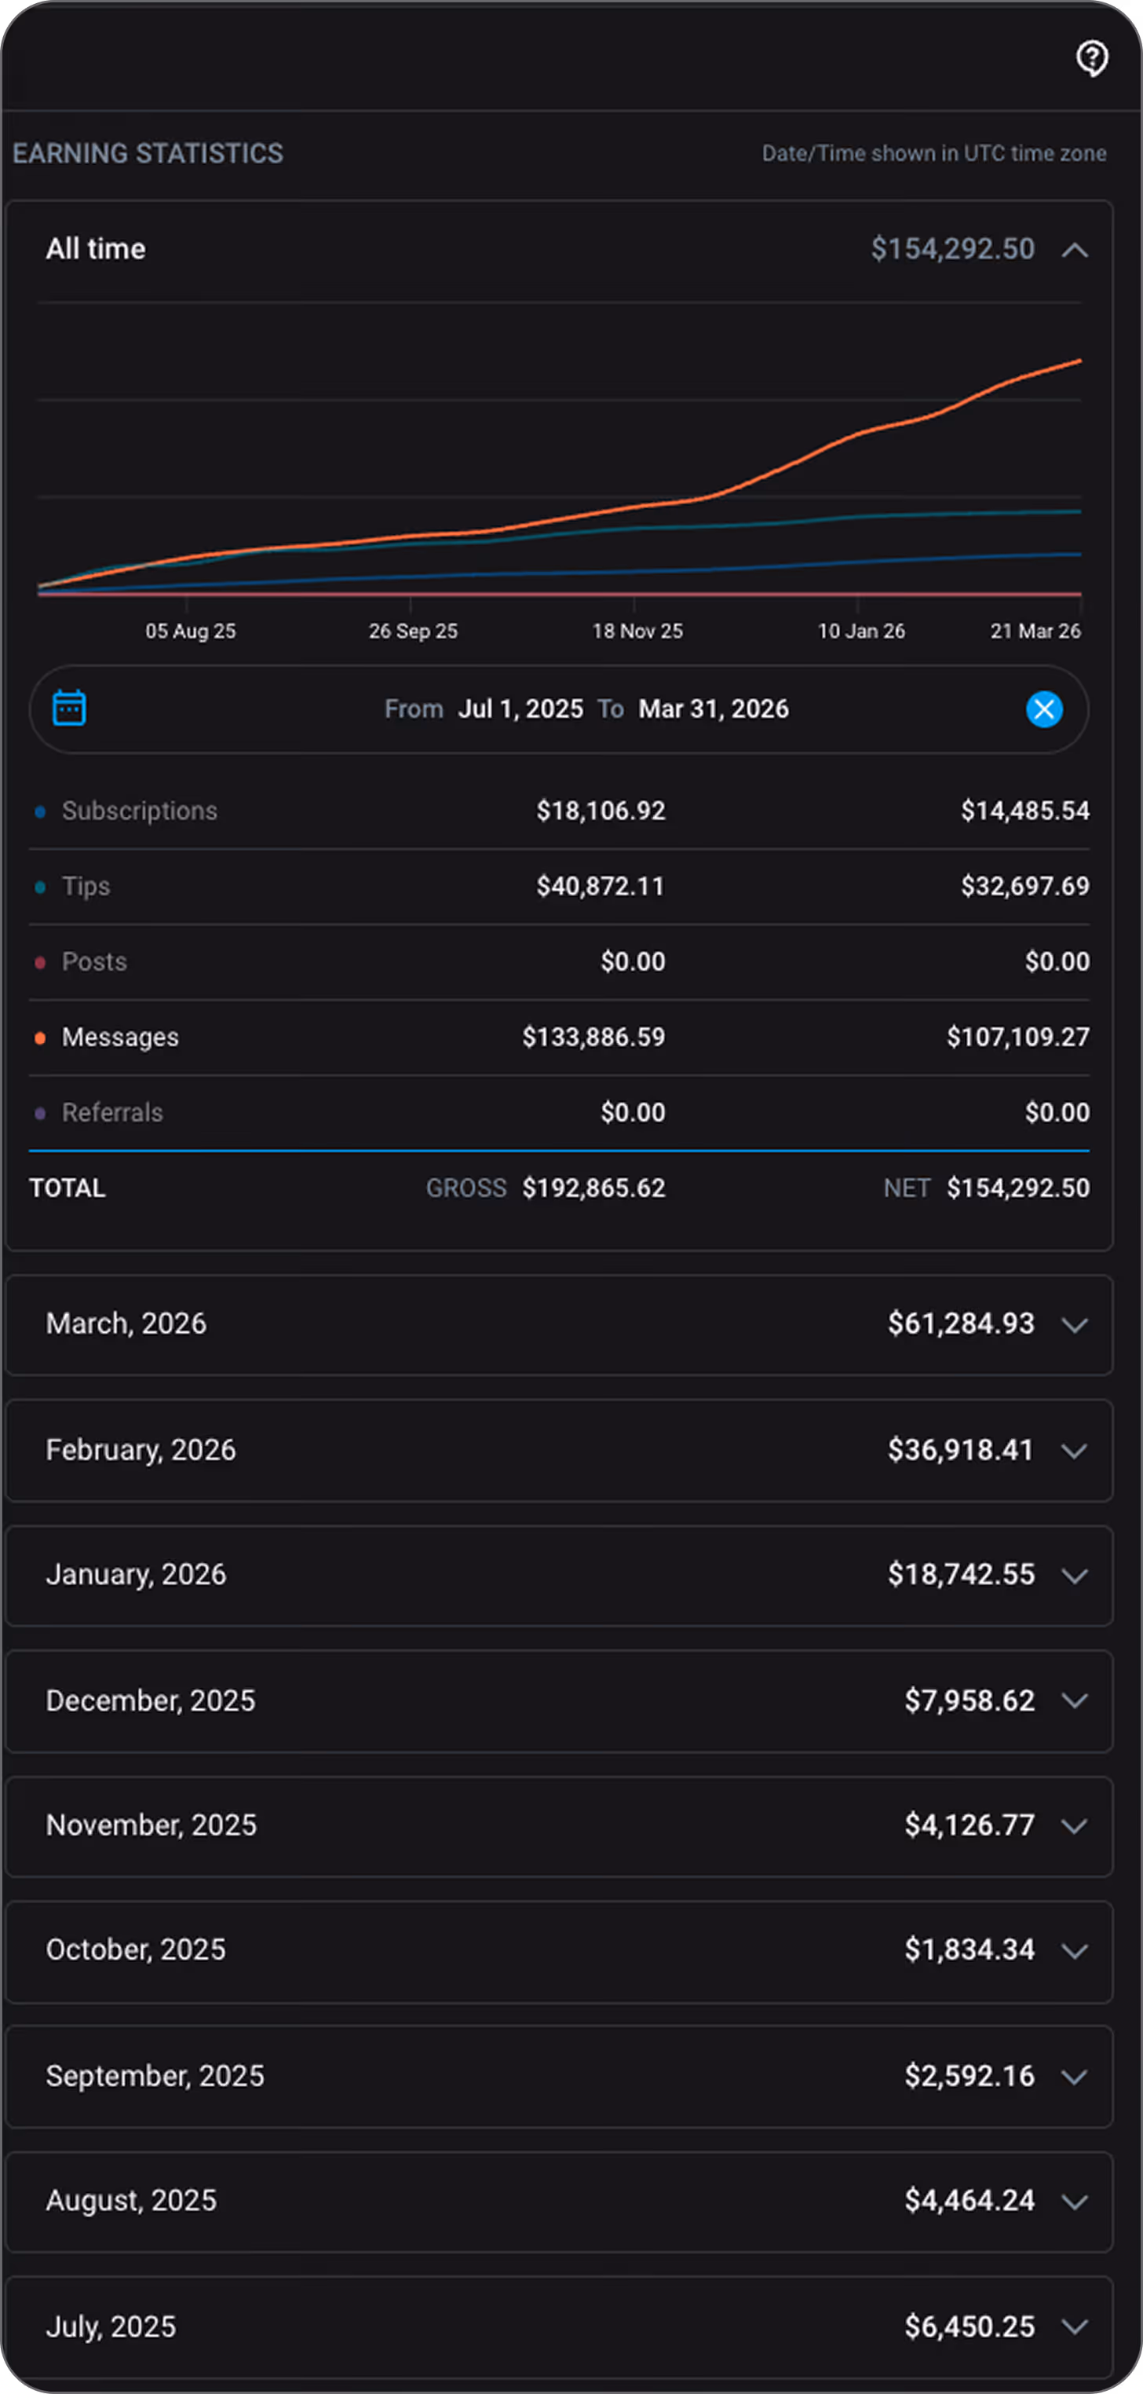This screenshot has height=2394, width=1143.
Task: Select the To date Mar 31, 2026
Action: pos(713,709)
